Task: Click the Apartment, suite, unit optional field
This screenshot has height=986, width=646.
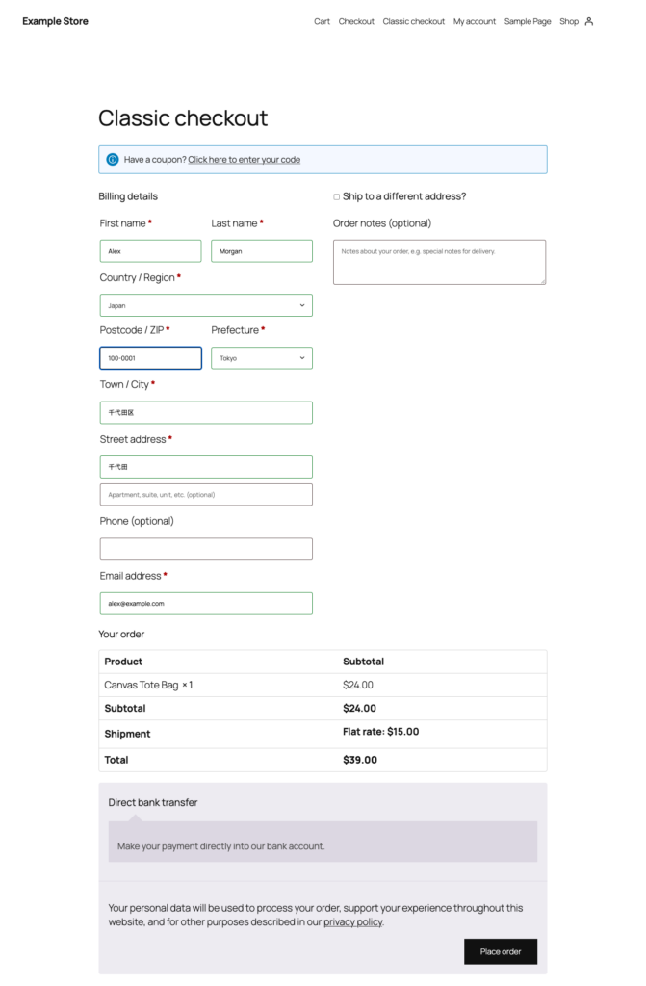Action: [x=206, y=495]
